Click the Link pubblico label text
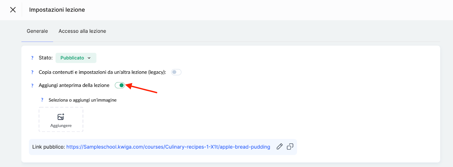The height and width of the screenshot is (167, 453). pos(48,147)
